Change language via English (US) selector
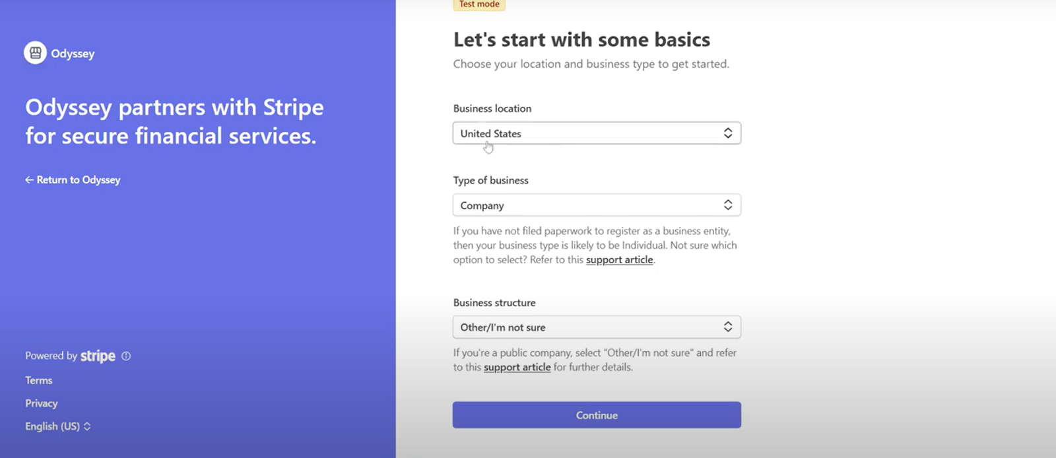The height and width of the screenshot is (458, 1056). [53, 426]
